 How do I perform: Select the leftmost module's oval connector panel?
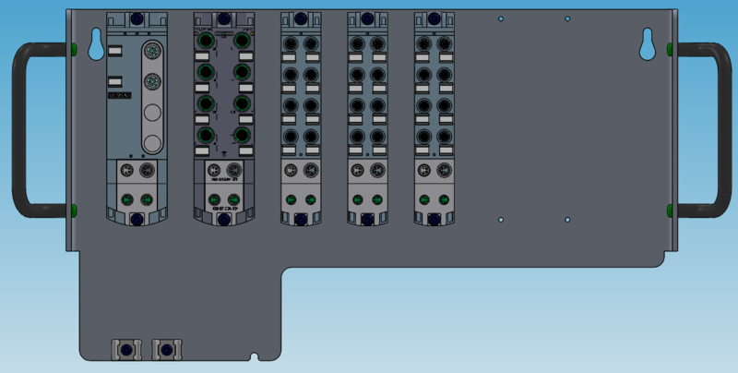152,95
